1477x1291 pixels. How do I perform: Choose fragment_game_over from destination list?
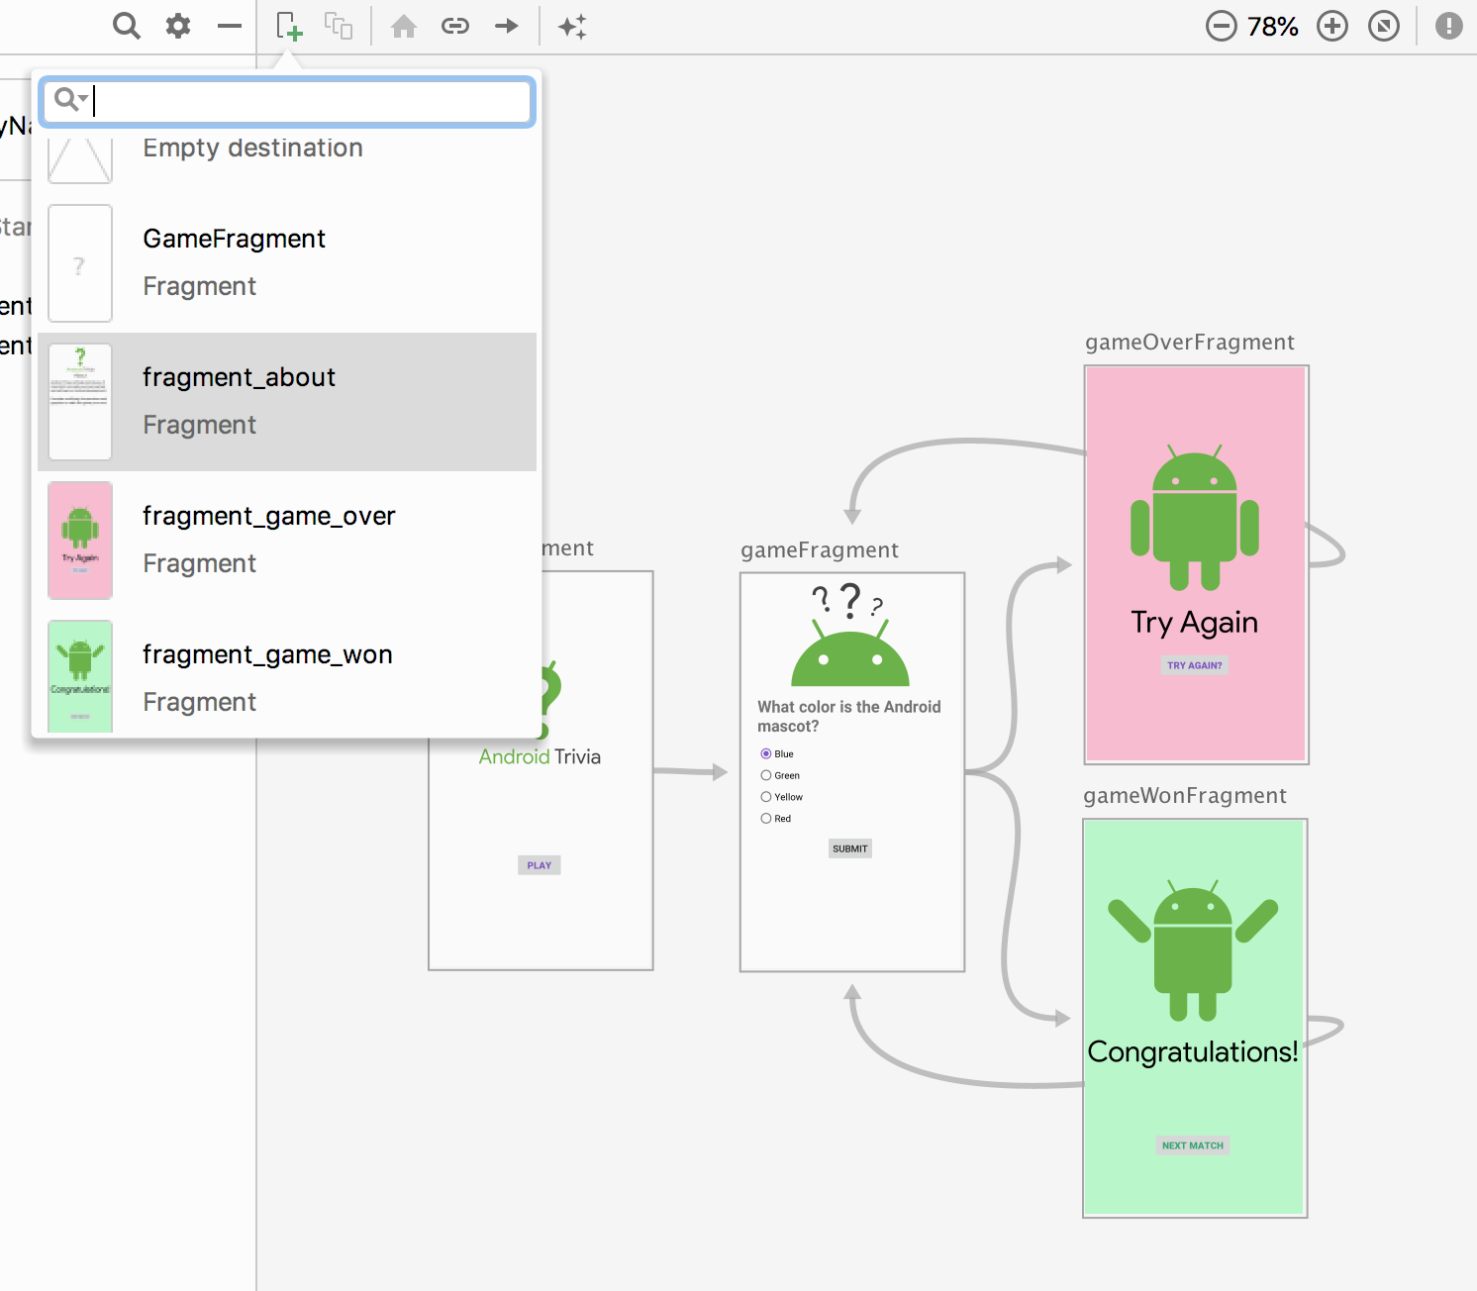[x=287, y=541]
